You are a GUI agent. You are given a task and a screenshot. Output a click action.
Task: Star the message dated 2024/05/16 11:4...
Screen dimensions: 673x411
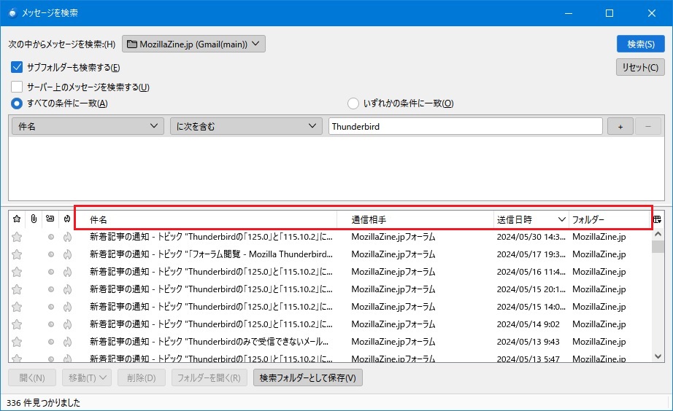coord(17,272)
